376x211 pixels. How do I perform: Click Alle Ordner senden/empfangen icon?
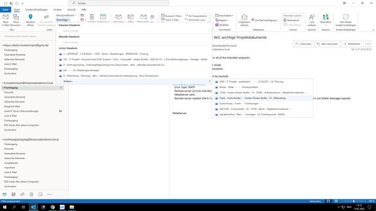tap(346, 17)
